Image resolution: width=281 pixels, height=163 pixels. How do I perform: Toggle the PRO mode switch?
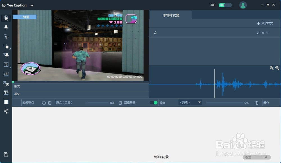coord(225,5)
